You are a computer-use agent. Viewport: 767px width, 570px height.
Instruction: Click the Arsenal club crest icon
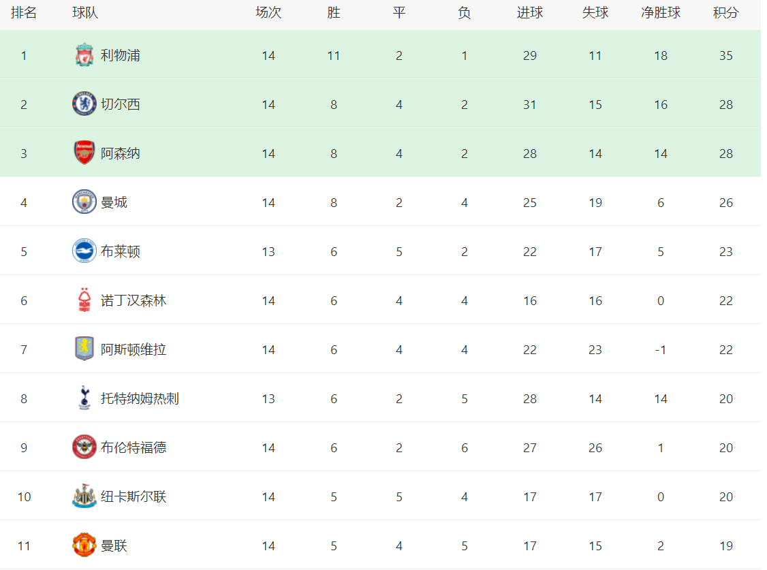(x=84, y=153)
